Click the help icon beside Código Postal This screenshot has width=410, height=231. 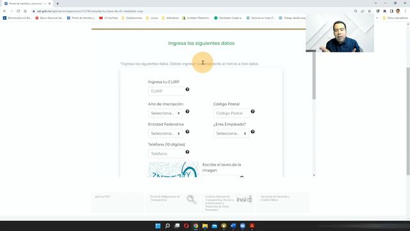click(x=252, y=111)
